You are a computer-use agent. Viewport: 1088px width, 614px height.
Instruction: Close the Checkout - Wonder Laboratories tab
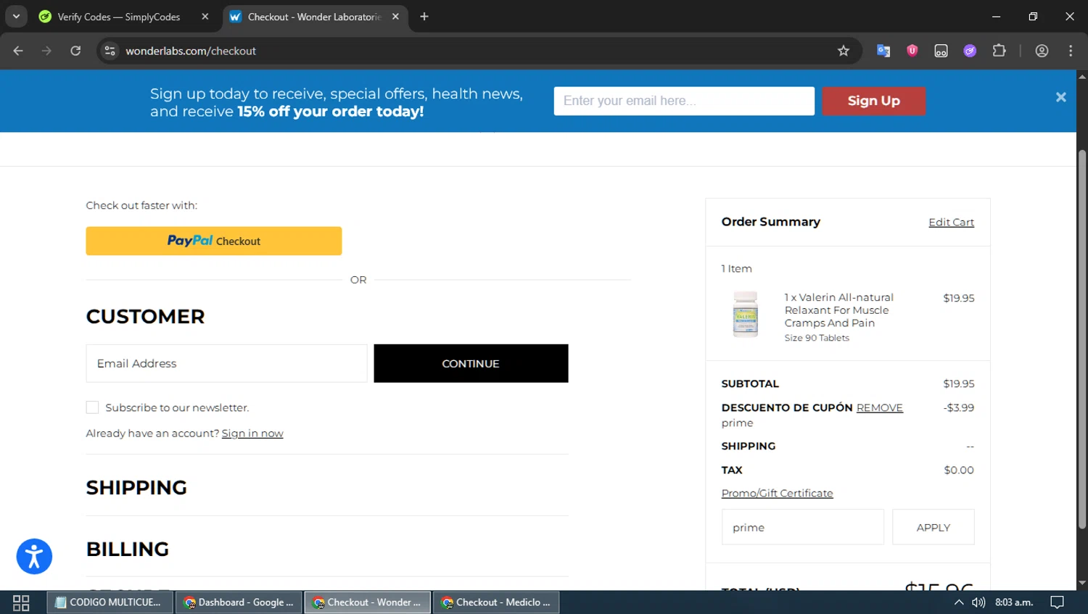(395, 17)
